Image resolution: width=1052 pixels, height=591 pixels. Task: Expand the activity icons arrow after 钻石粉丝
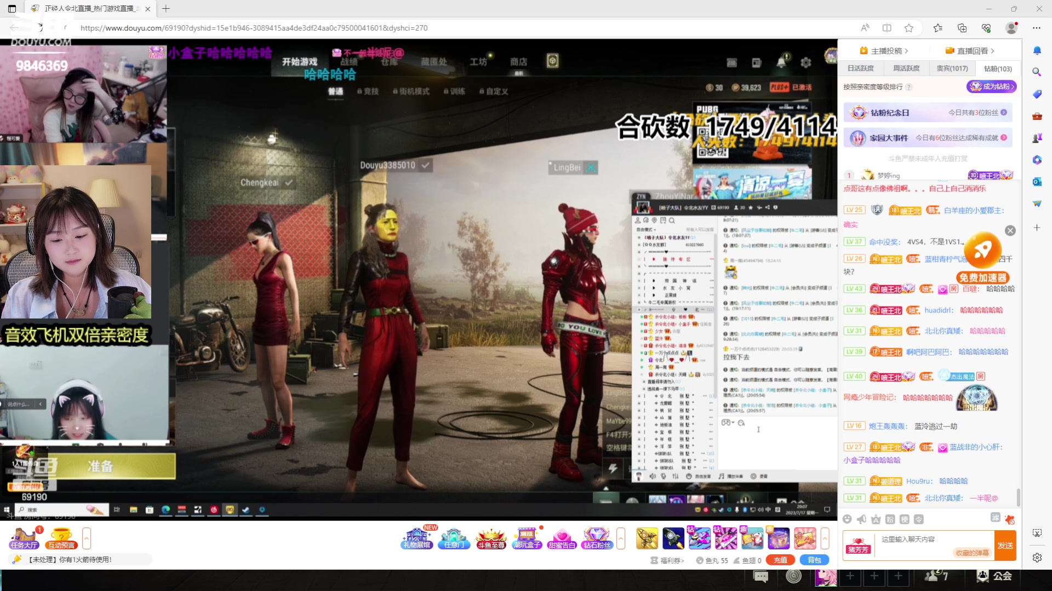point(621,538)
